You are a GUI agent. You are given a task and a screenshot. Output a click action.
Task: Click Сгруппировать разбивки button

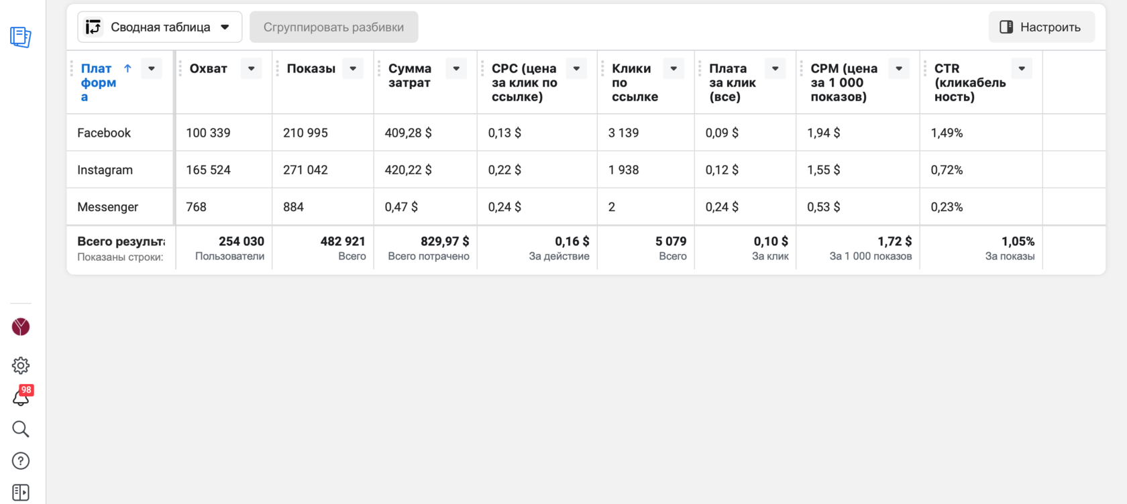pyautogui.click(x=333, y=27)
